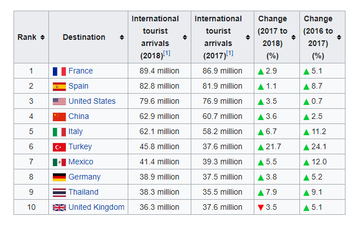Click the China flag icon
This screenshot has width=359, height=230.
[x=59, y=117]
